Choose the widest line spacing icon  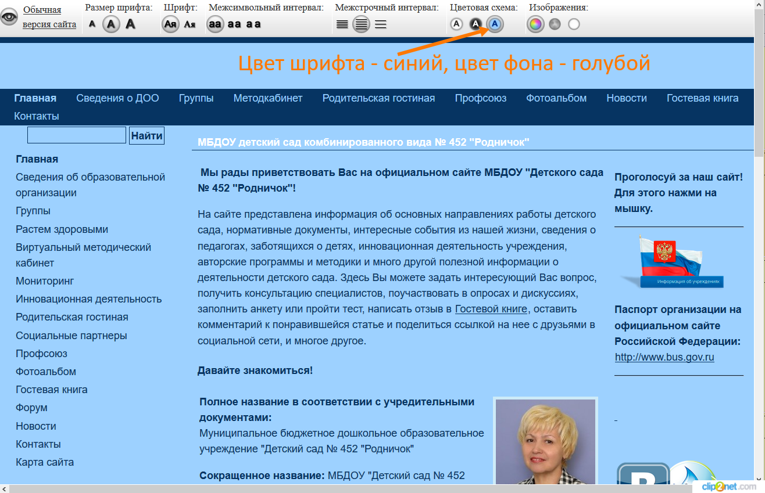point(381,24)
